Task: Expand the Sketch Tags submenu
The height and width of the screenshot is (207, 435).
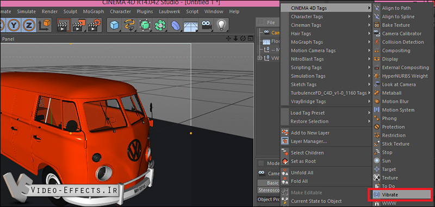Action: click(x=326, y=85)
